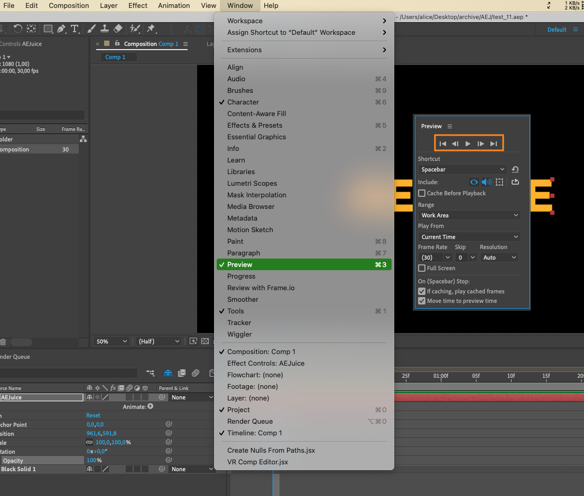584x496 pixels.
Task: Open the Spacebar shortcut dropdown
Action: pos(462,169)
